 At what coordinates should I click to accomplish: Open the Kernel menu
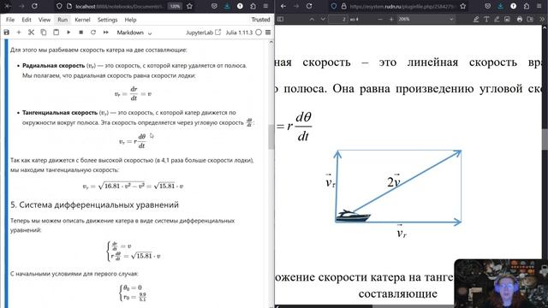[x=82, y=20]
